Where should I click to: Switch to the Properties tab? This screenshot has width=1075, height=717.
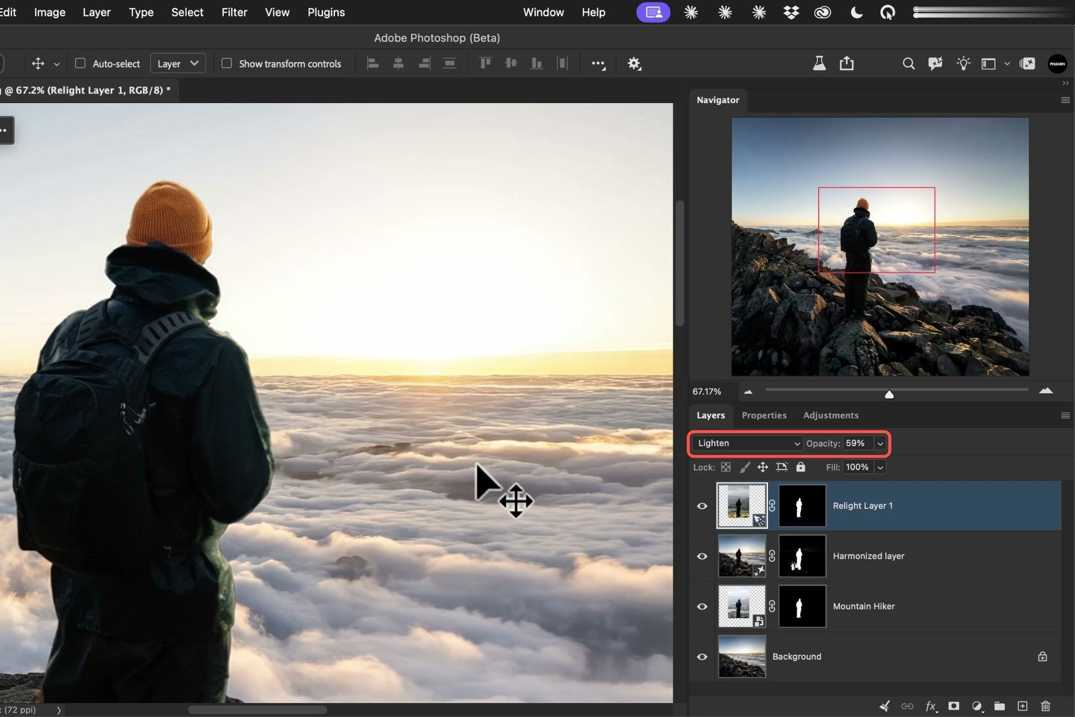764,415
